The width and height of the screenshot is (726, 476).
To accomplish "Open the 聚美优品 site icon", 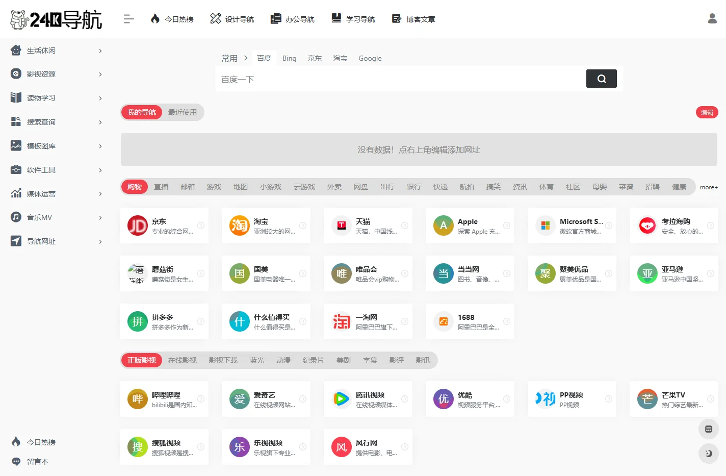I will click(x=545, y=273).
